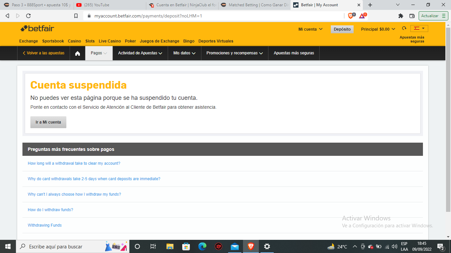Screen dimensions: 451x253
Task: Open a new browser tab with plus
Action: coord(370,5)
